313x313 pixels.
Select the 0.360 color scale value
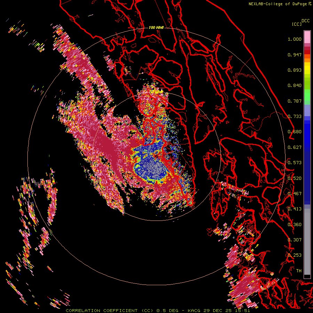pyautogui.click(x=295, y=225)
